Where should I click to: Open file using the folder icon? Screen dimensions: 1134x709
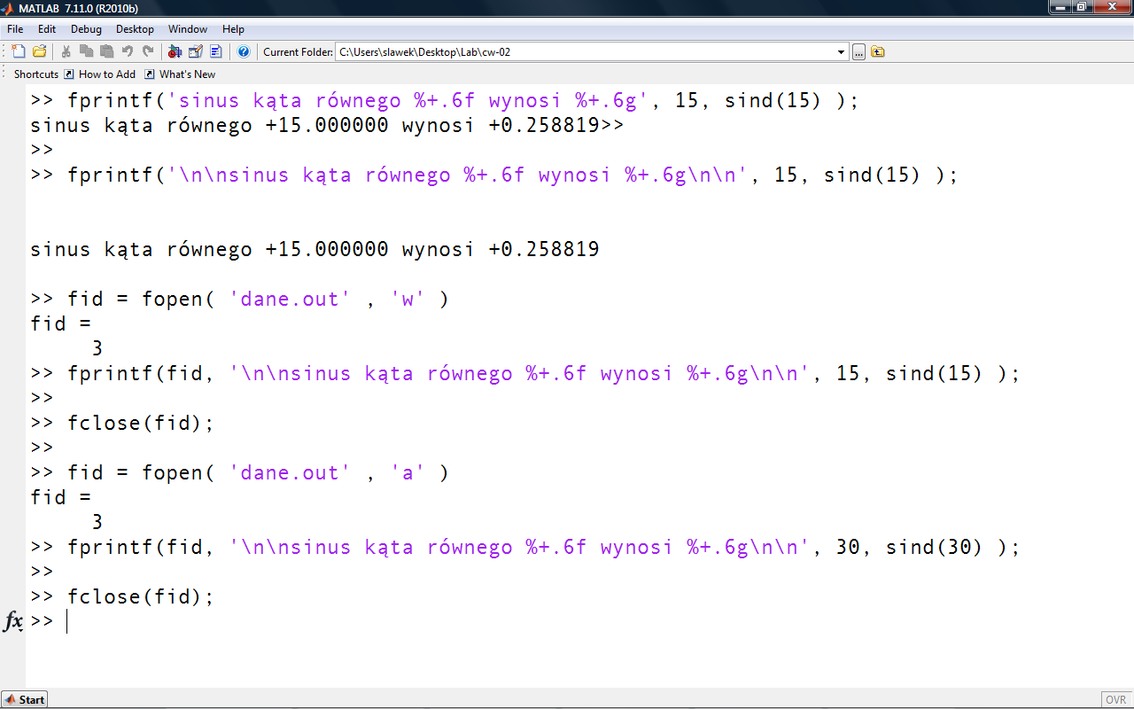point(40,51)
